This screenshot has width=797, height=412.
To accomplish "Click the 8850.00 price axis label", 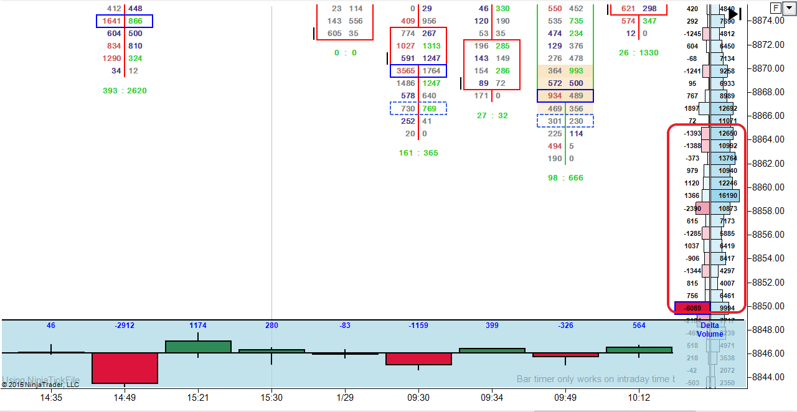I will 768,306.
